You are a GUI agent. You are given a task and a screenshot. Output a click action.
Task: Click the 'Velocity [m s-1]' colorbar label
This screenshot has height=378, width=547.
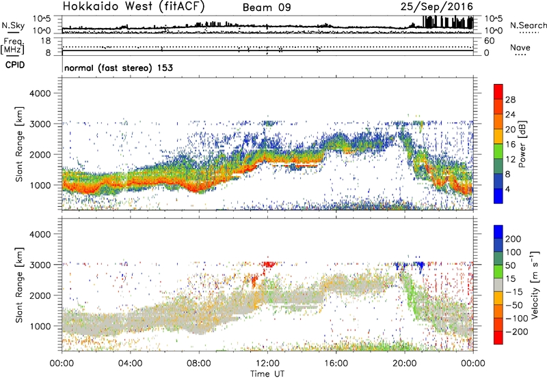pos(535,285)
